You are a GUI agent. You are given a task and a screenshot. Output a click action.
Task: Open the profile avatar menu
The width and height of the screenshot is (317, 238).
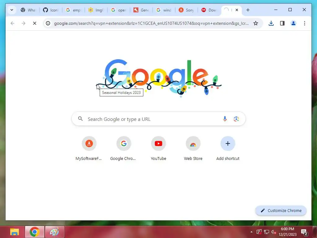293,23
